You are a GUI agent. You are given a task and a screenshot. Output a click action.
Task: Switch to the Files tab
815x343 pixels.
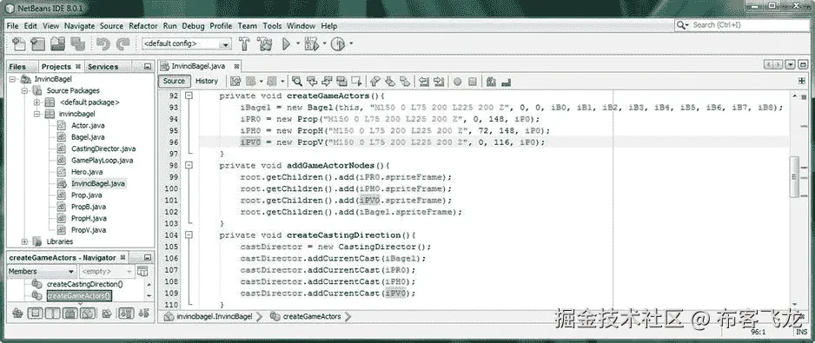coord(17,67)
